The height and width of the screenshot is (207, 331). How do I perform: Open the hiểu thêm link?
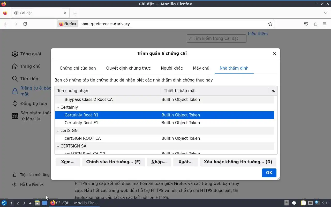(x=258, y=34)
